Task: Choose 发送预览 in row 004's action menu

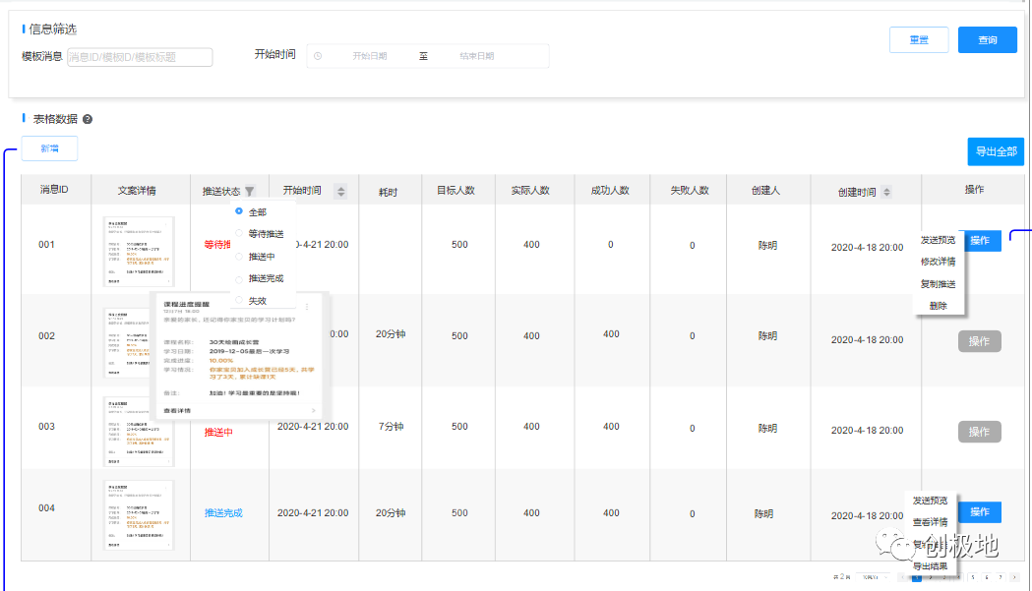Action: 930,501
